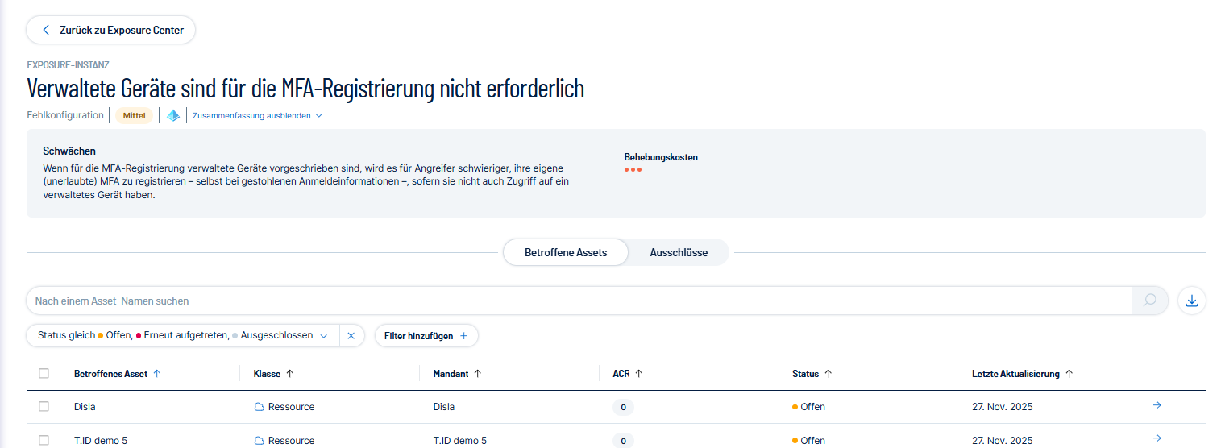Viewport: 1225px width, 448px height.
Task: Open Disla row arrow icon
Action: click(x=1156, y=405)
